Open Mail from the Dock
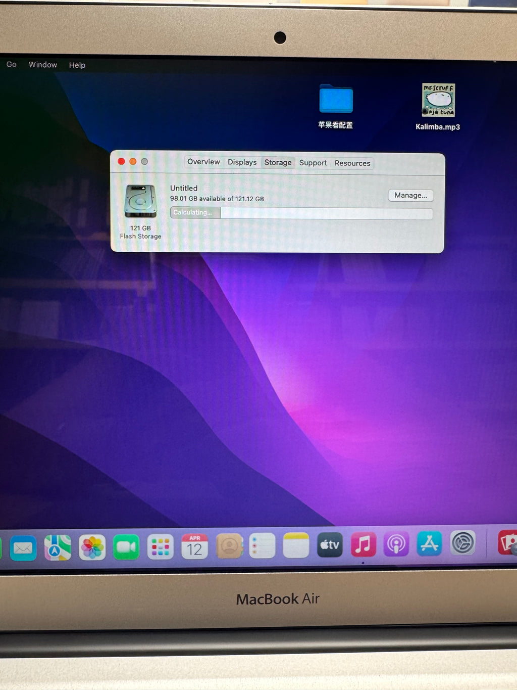Screen dimensions: 517x690 (x=23, y=548)
